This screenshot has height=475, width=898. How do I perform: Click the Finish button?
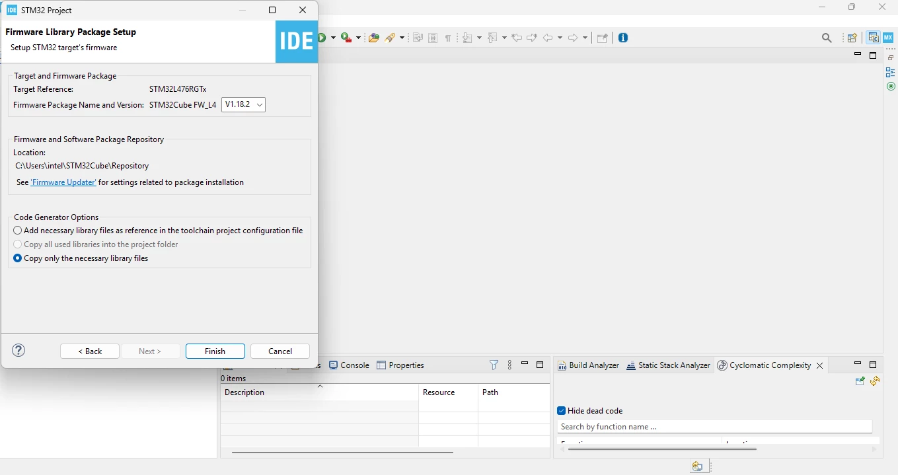215,351
